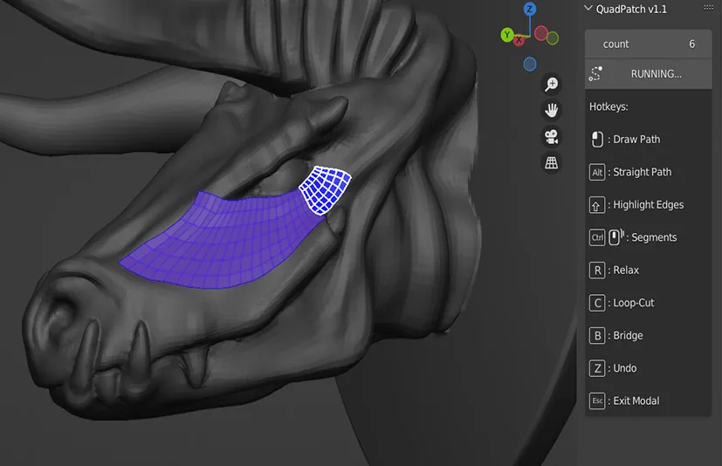The width and height of the screenshot is (722, 466).
Task: Click the Ctrl key icon for Segments
Action: [x=597, y=237]
